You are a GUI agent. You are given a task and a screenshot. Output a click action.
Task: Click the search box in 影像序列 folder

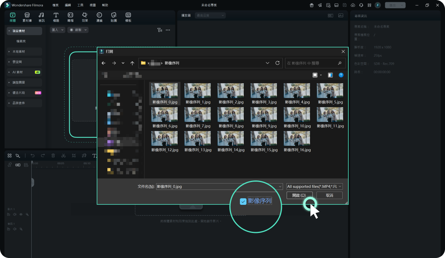[315, 63]
